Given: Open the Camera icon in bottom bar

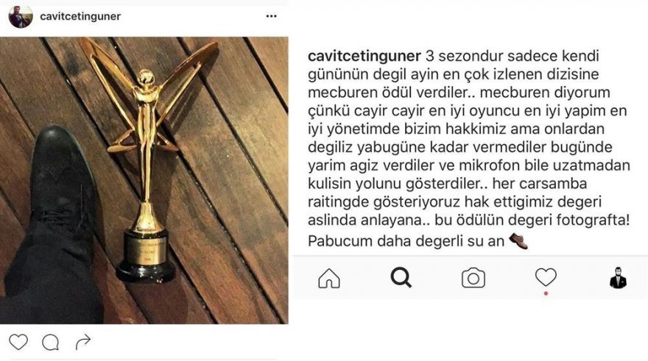Looking at the screenshot, I should (473, 278).
